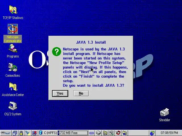Click the flashlight Find Objects icon
The image size is (182, 136).
click(28, 133)
